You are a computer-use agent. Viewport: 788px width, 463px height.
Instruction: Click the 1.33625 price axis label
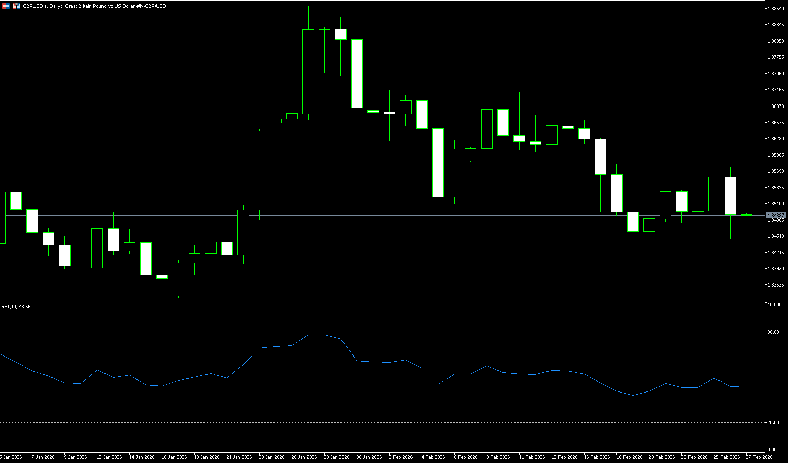(776, 285)
